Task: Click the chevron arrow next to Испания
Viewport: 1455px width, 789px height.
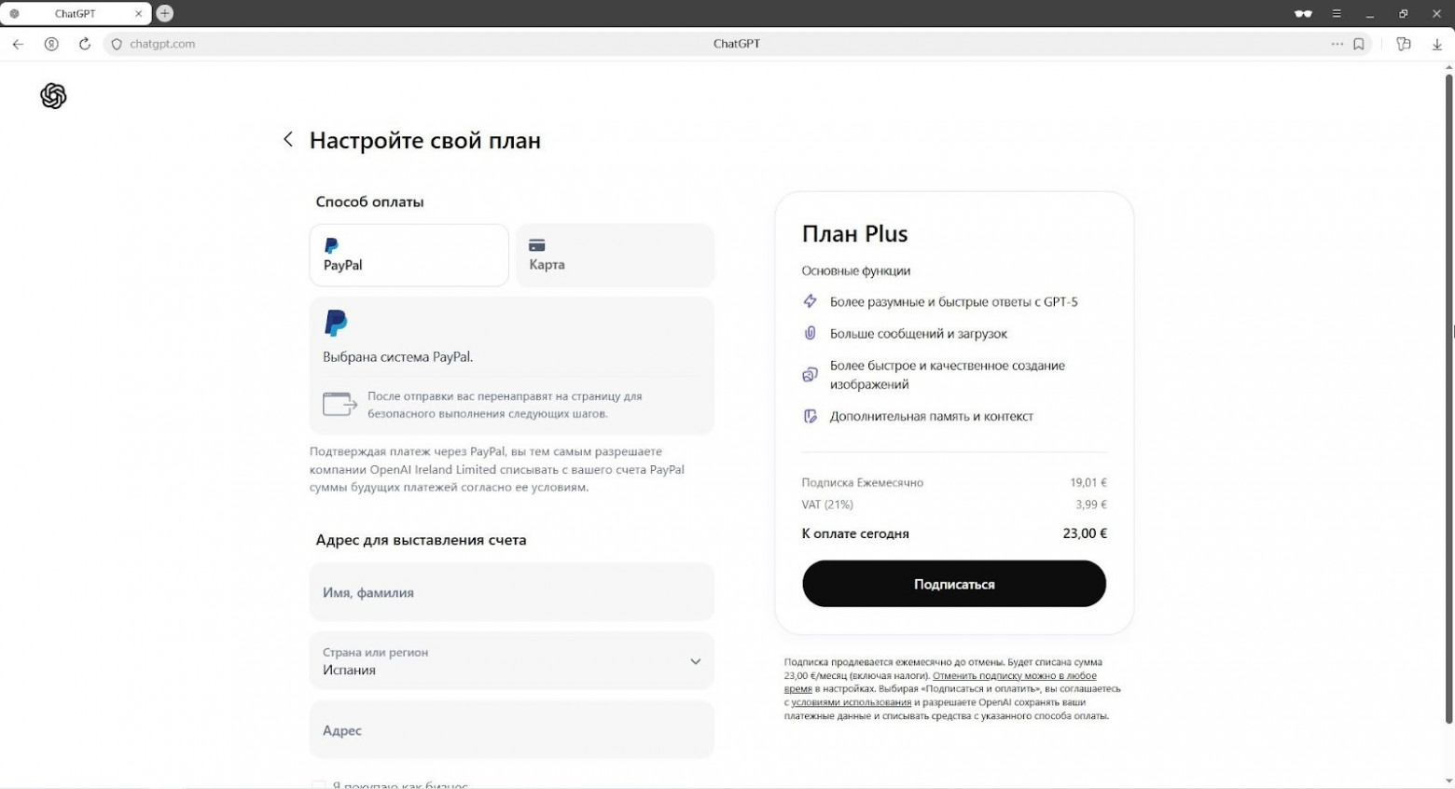Action: pos(695,661)
